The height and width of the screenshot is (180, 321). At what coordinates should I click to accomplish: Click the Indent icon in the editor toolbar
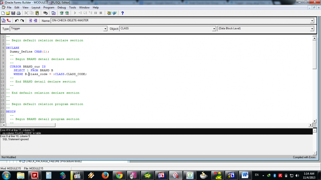point(30,21)
